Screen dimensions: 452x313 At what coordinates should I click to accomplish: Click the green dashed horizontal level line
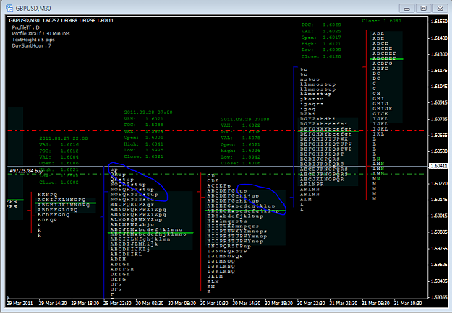(218, 174)
